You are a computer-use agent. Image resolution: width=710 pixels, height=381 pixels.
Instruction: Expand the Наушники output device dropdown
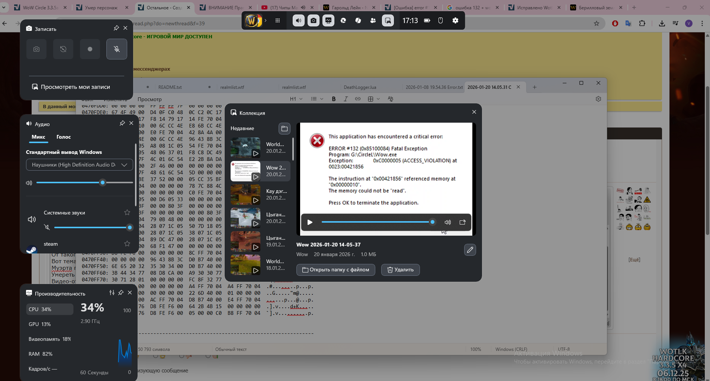[x=124, y=165]
